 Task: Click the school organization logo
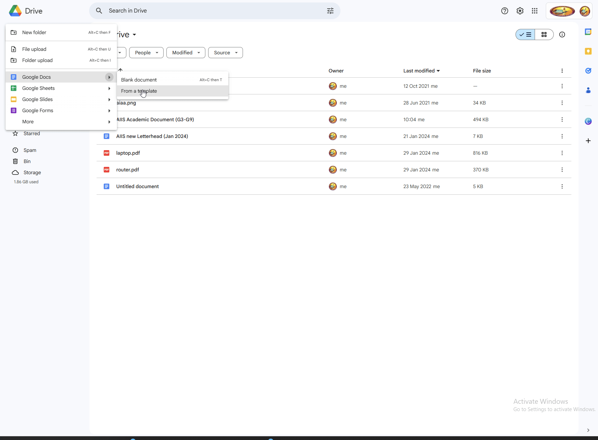tap(562, 11)
